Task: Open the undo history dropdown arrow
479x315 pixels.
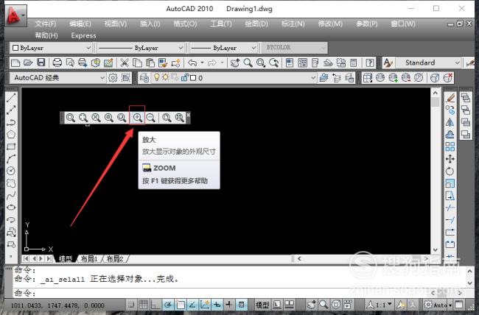Action: point(202,63)
